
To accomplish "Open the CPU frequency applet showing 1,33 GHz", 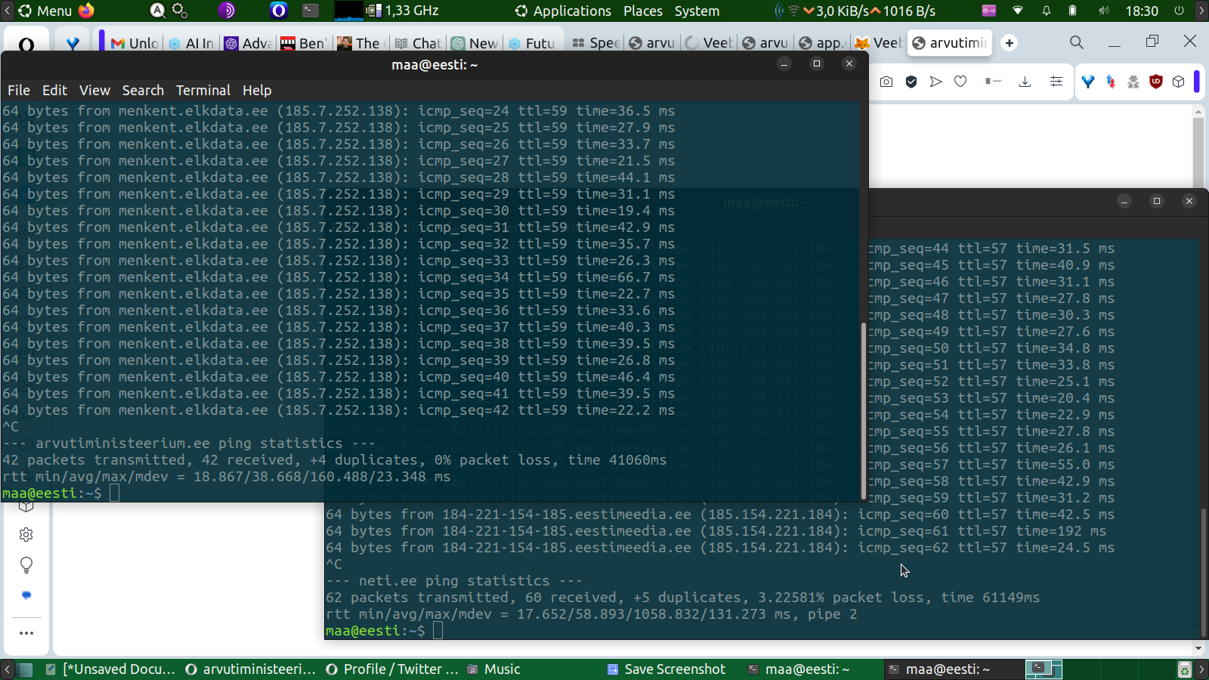I will tap(403, 11).
